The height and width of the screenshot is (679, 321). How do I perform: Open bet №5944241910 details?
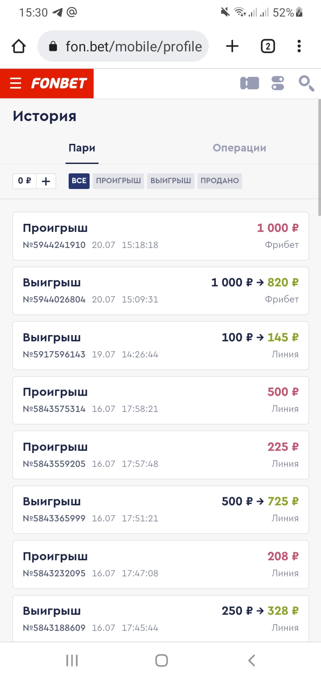160,236
